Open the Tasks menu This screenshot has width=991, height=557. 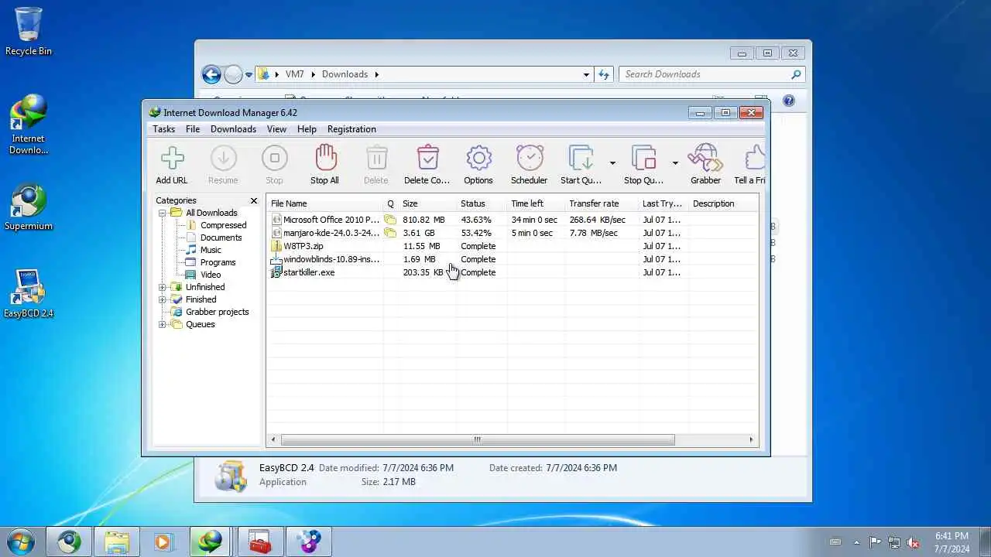tap(163, 129)
